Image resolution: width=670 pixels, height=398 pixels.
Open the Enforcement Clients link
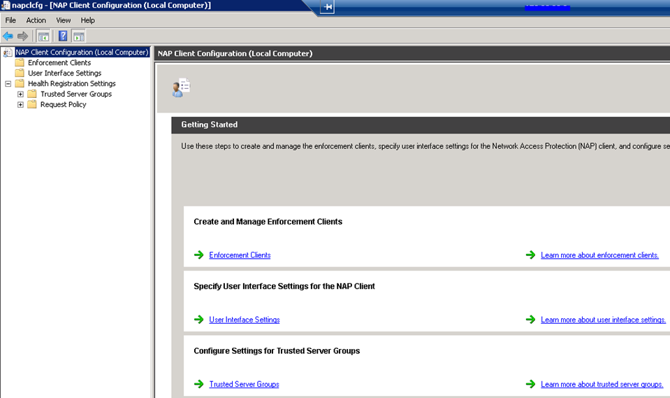(240, 255)
